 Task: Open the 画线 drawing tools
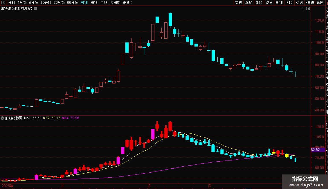click(x=279, y=3)
